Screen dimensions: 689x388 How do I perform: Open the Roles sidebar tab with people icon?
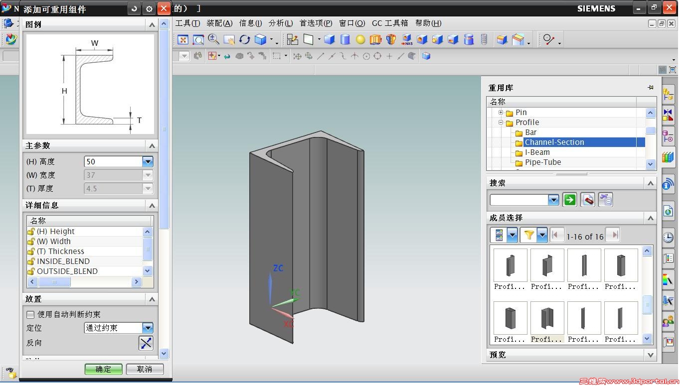coord(668,321)
